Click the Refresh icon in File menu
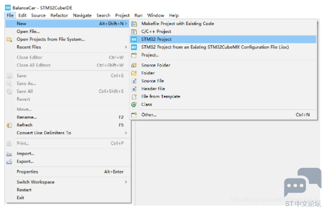The height and width of the screenshot is (212, 326). 9,125
